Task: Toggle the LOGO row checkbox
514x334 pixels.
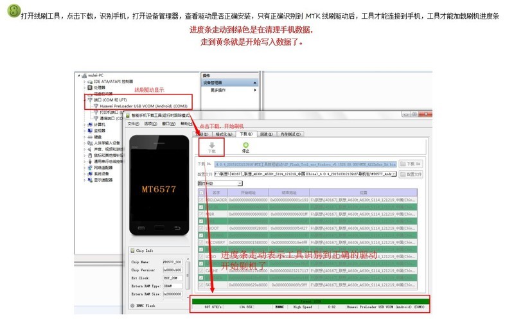Action: [x=201, y=256]
